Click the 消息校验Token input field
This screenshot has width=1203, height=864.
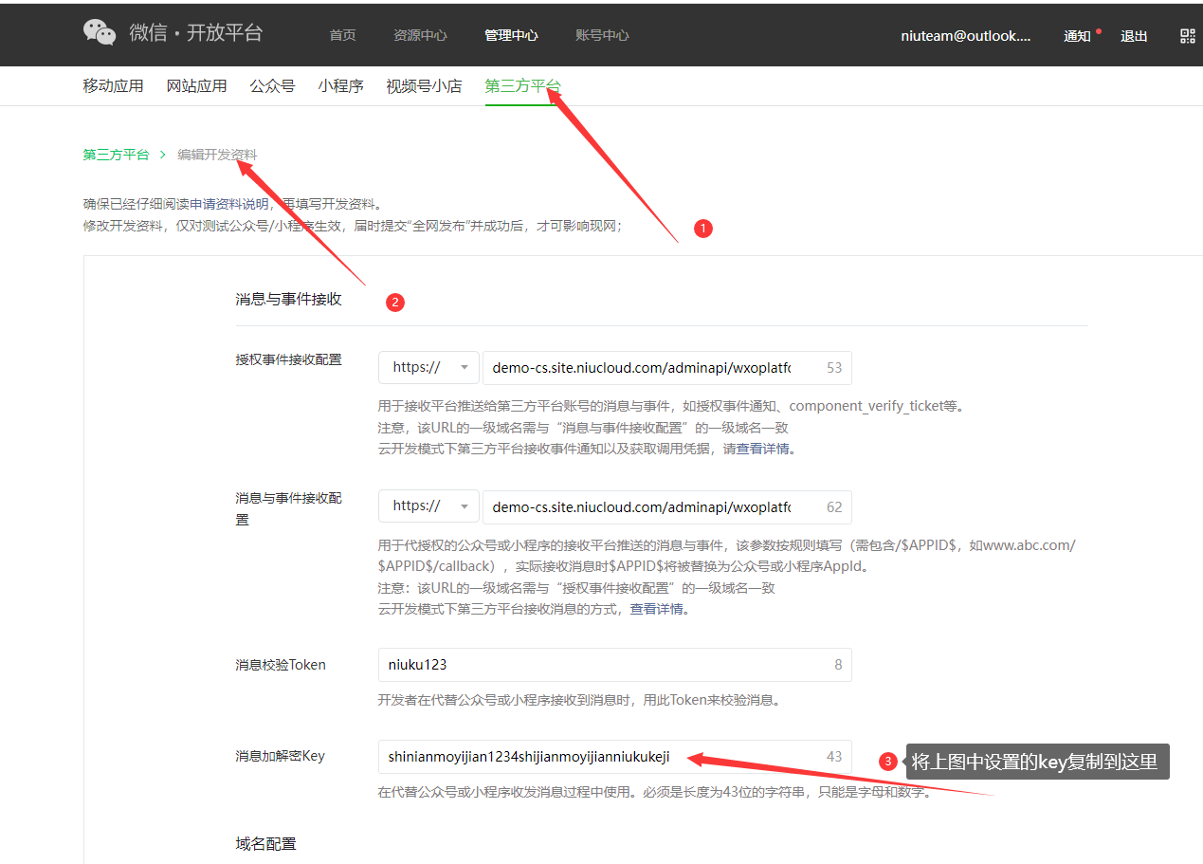click(x=602, y=665)
